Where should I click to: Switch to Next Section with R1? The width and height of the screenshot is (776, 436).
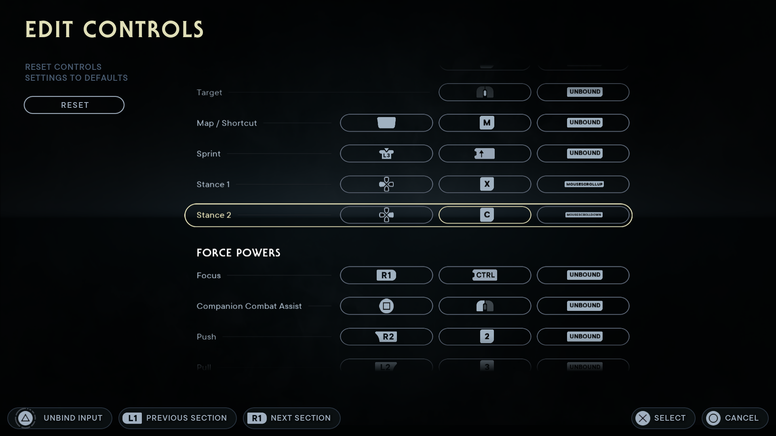(291, 418)
